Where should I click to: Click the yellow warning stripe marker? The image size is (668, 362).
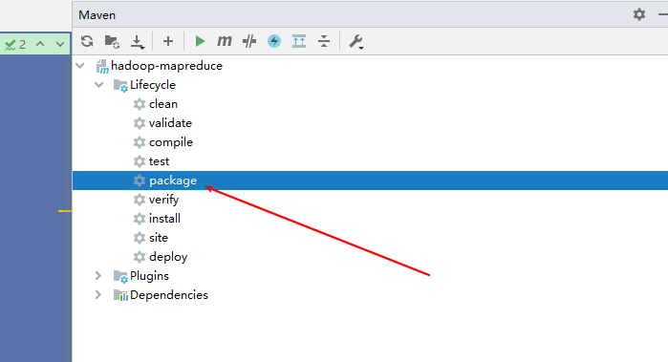[65, 211]
